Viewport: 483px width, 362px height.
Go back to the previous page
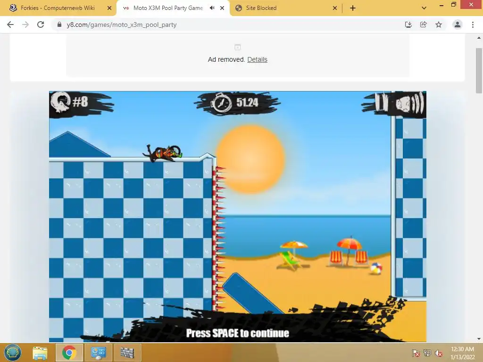(x=10, y=25)
